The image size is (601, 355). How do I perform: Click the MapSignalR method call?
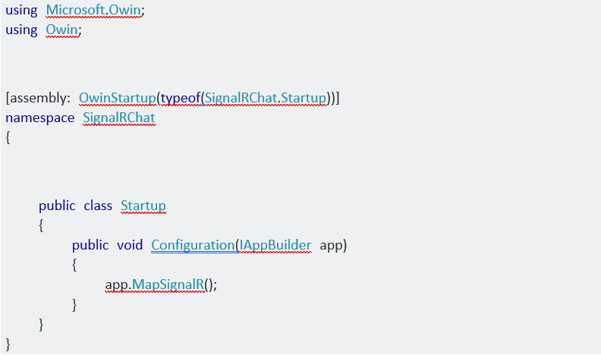click(x=167, y=284)
